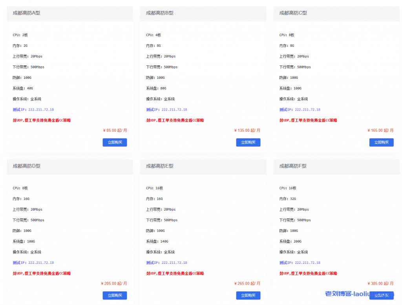This screenshot has width=402, height=305.
Task: Open the 测试IP link in 成都高防E型 card
Action: (166, 263)
